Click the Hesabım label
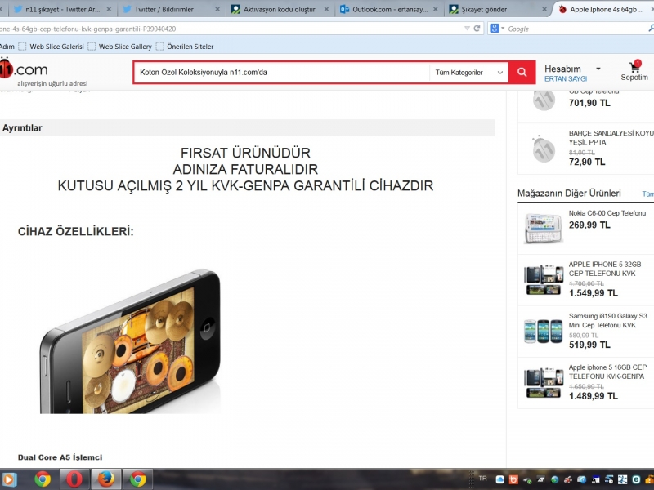 (562, 69)
